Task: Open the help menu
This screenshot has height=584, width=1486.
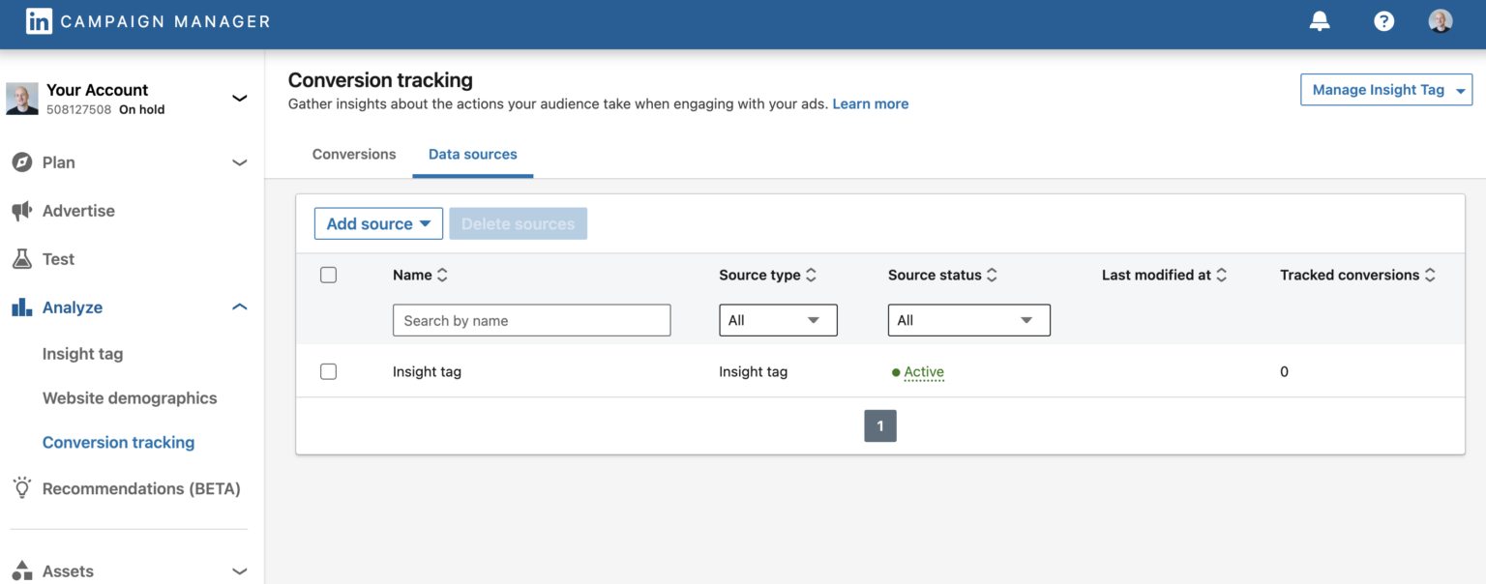Action: tap(1383, 20)
